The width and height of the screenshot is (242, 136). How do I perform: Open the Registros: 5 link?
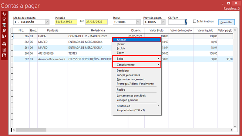pyautogui.click(x=232, y=8)
